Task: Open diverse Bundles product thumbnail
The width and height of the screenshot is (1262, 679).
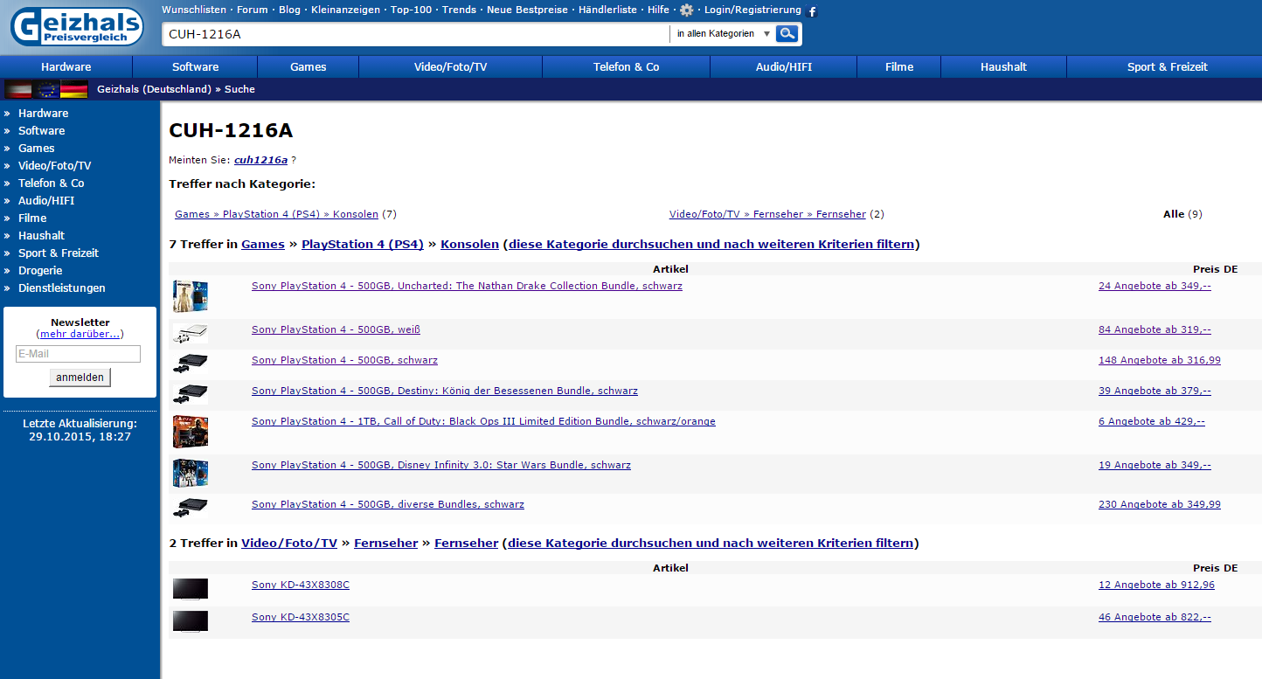Action: point(191,508)
